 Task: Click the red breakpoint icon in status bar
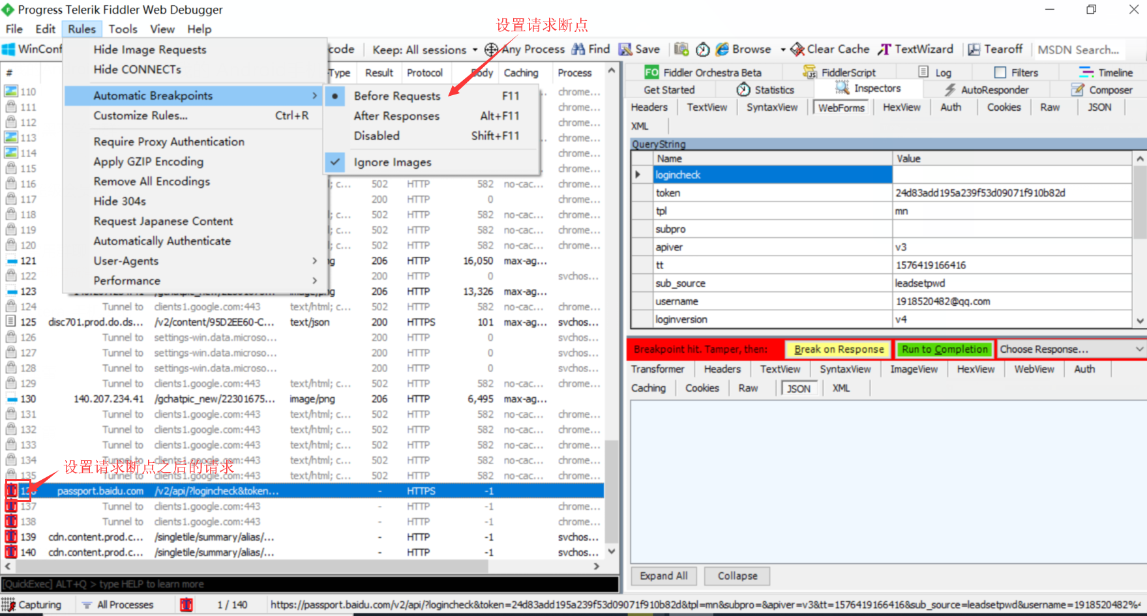pos(186,604)
